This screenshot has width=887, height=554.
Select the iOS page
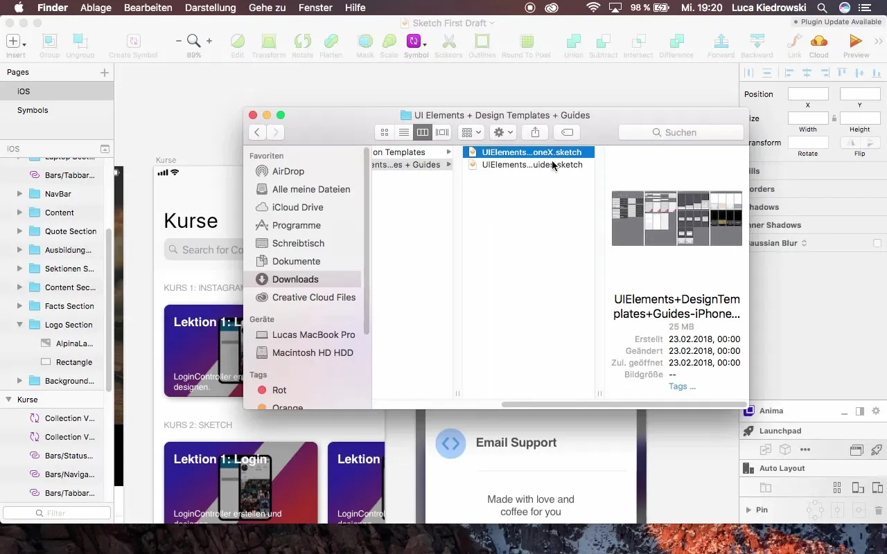pos(57,91)
